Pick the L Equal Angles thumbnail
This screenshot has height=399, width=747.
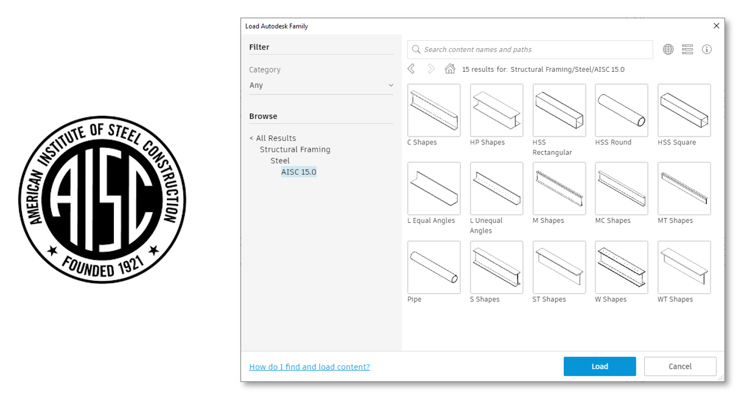434,189
